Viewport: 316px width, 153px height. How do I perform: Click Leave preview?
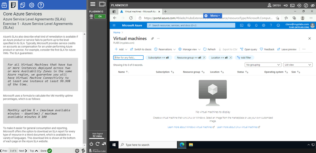click(x=287, y=49)
